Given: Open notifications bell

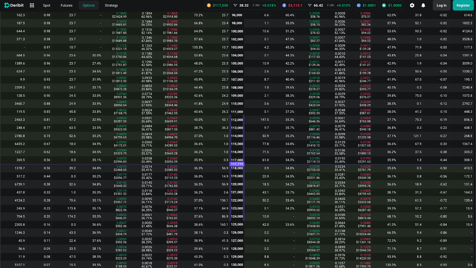Looking at the screenshot, I should pos(423,5).
